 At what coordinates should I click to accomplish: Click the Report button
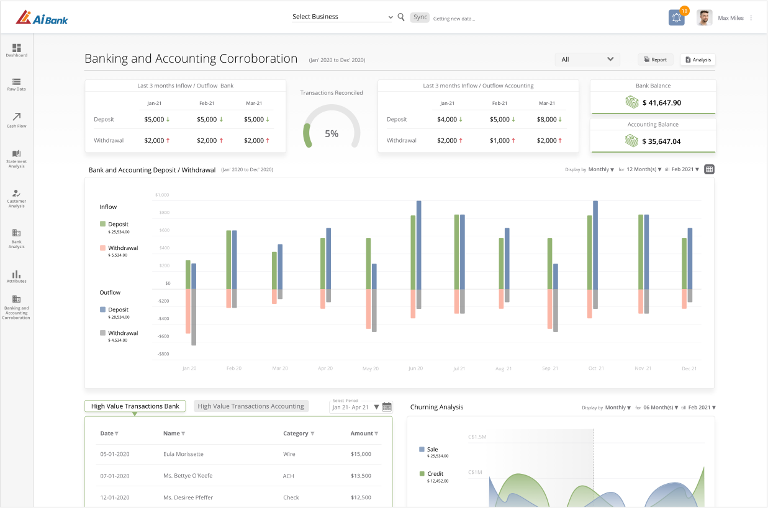pyautogui.click(x=656, y=60)
